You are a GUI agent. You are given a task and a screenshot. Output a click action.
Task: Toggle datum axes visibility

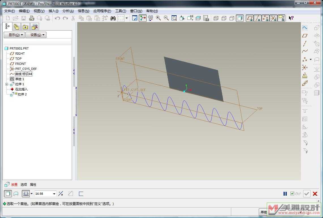tap(258, 18)
